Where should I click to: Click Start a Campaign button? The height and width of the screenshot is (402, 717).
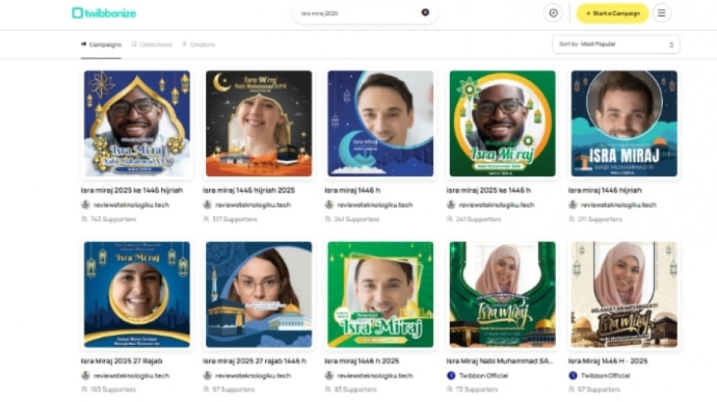coord(612,13)
